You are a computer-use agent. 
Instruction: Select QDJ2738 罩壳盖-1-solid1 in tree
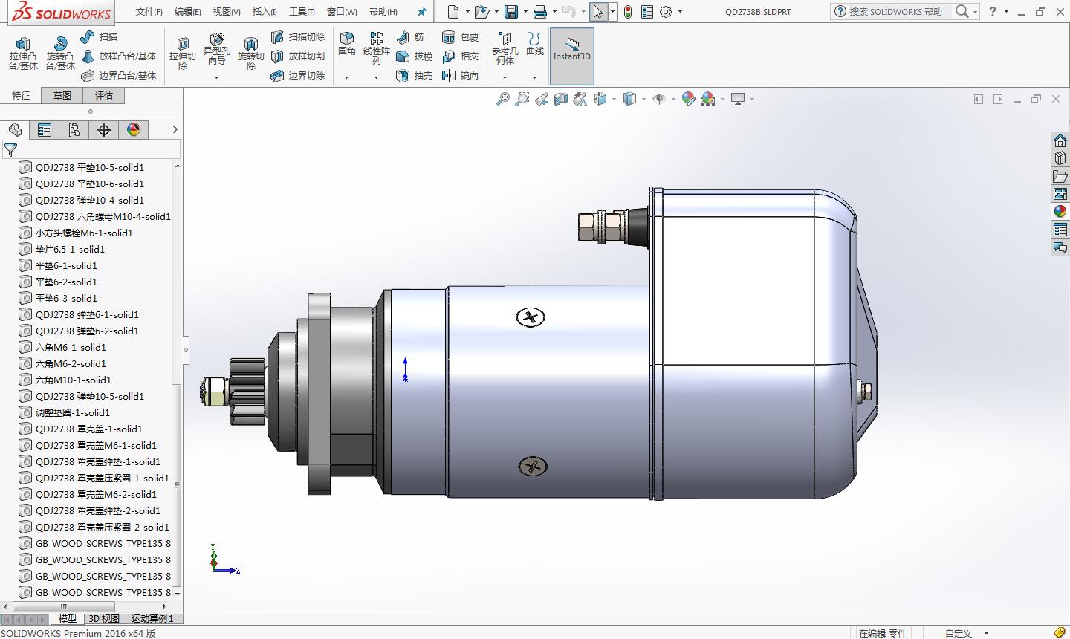(88, 429)
